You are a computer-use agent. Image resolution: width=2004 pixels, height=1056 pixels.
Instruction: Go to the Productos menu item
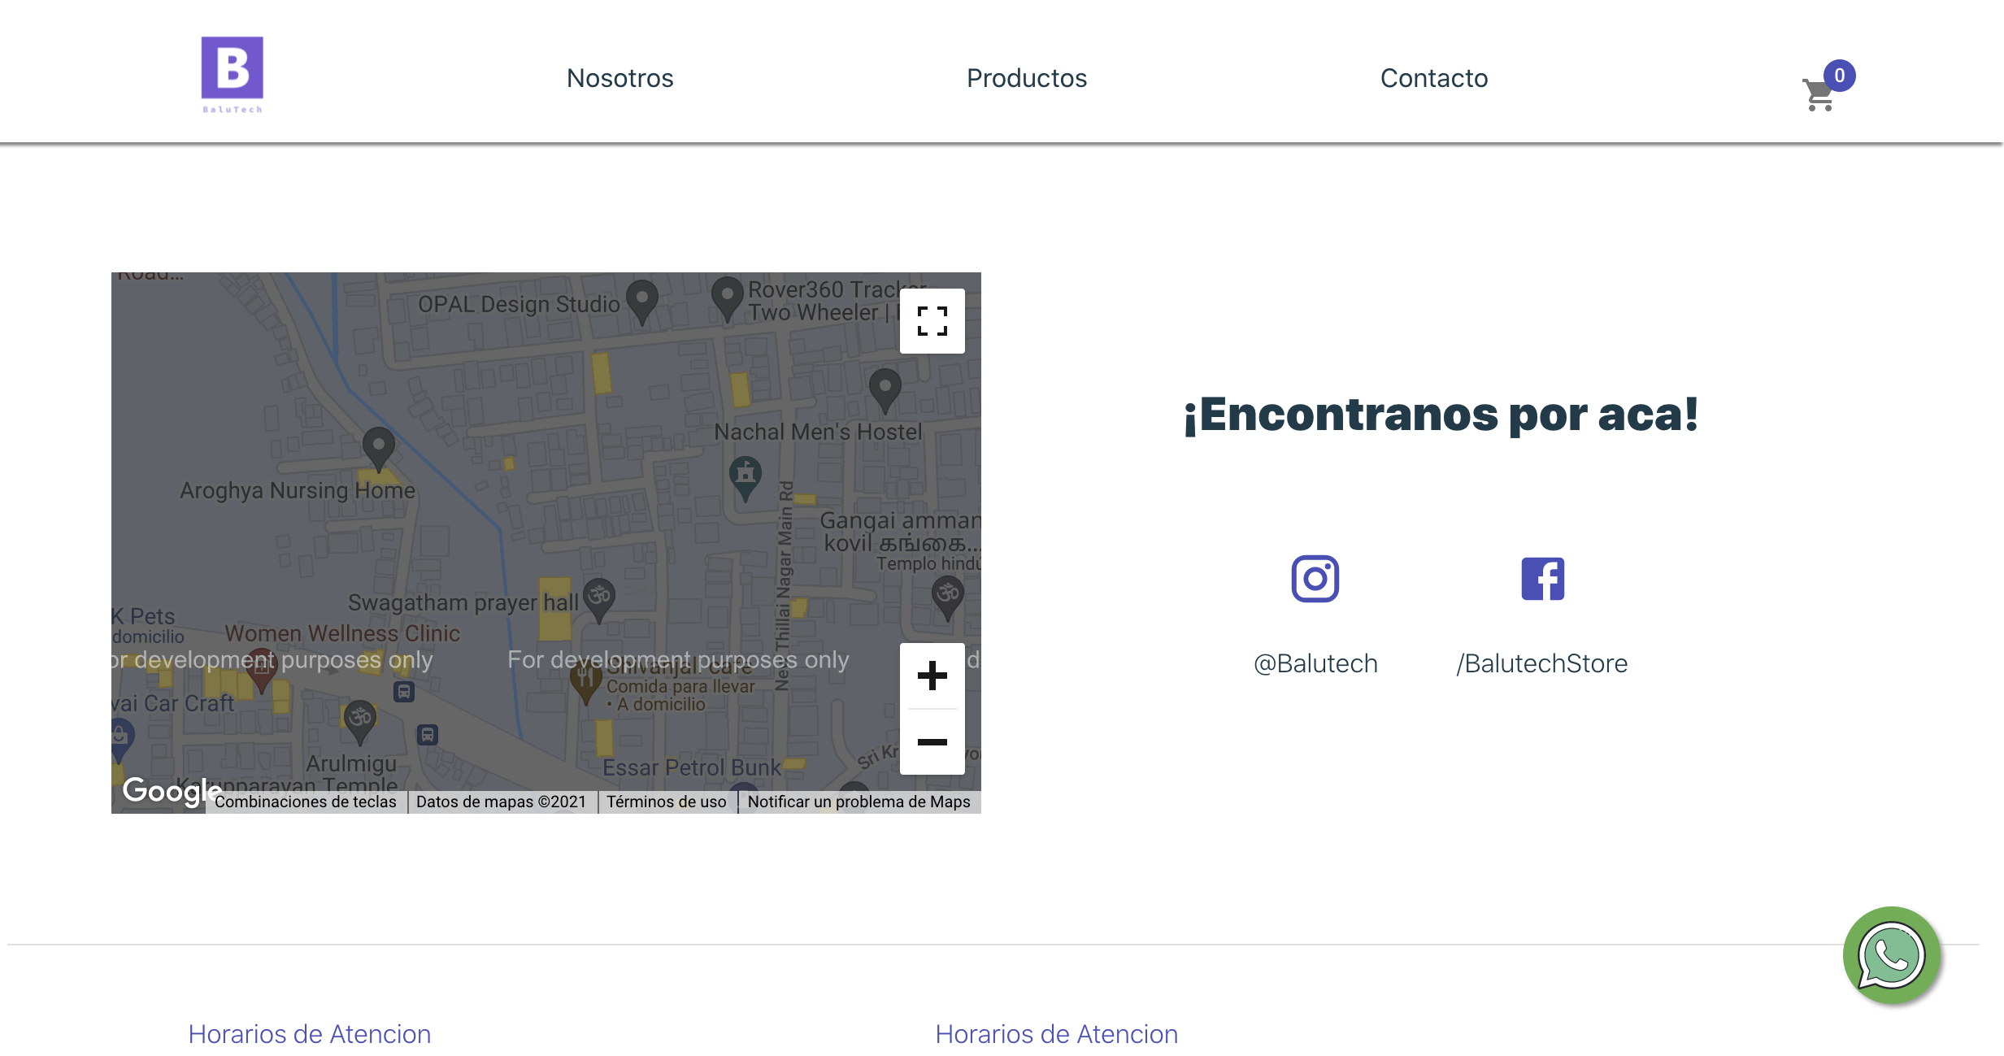1027,78
